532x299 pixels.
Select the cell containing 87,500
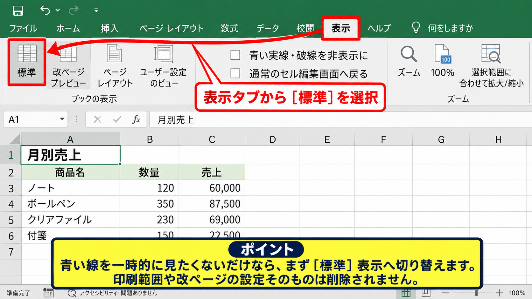(212, 204)
